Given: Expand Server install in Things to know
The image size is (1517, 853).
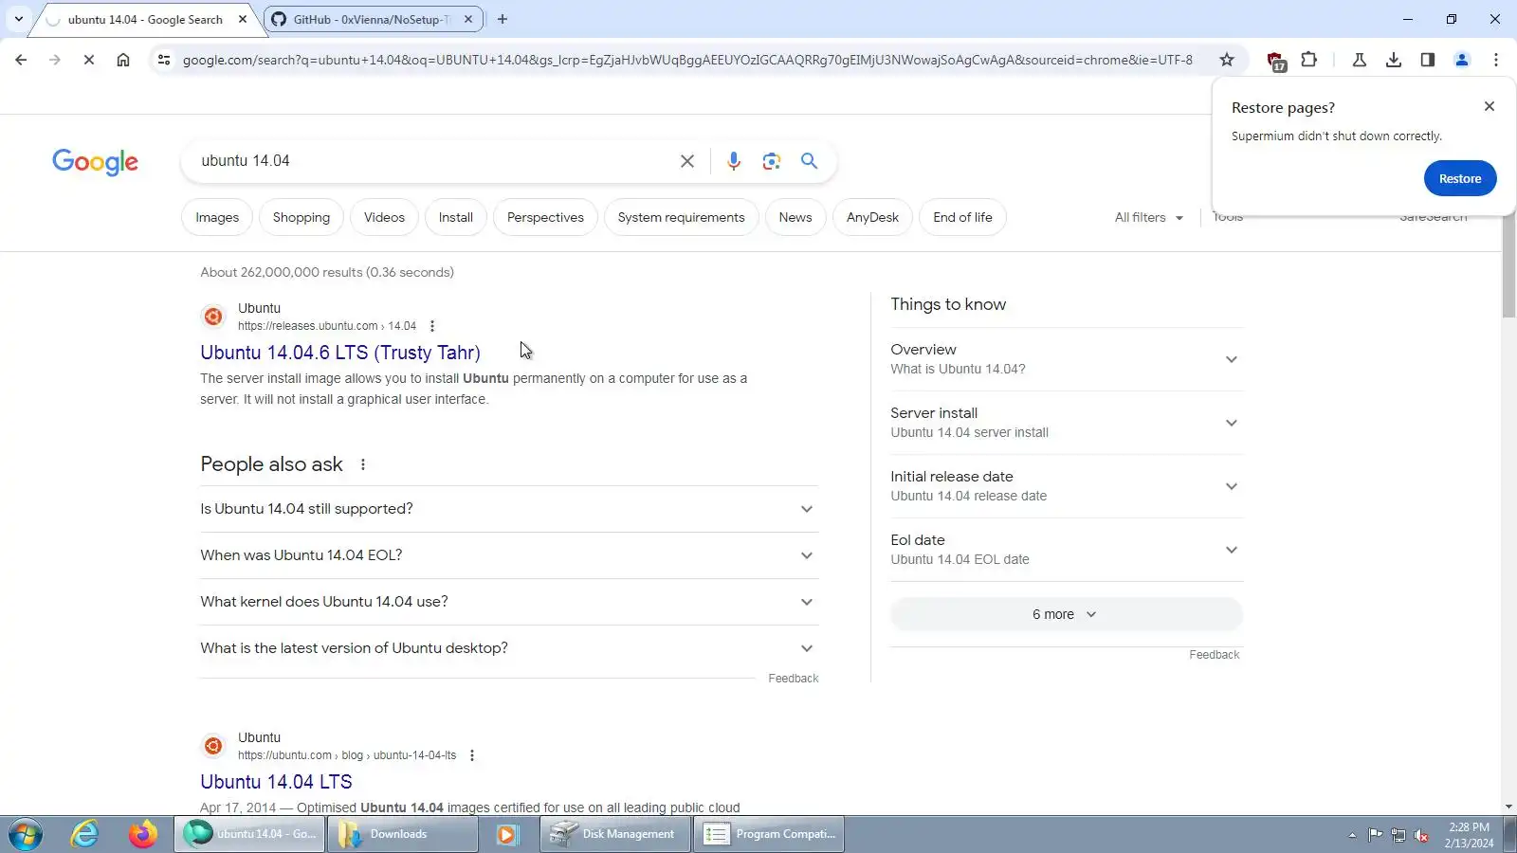Looking at the screenshot, I should [1067, 423].
